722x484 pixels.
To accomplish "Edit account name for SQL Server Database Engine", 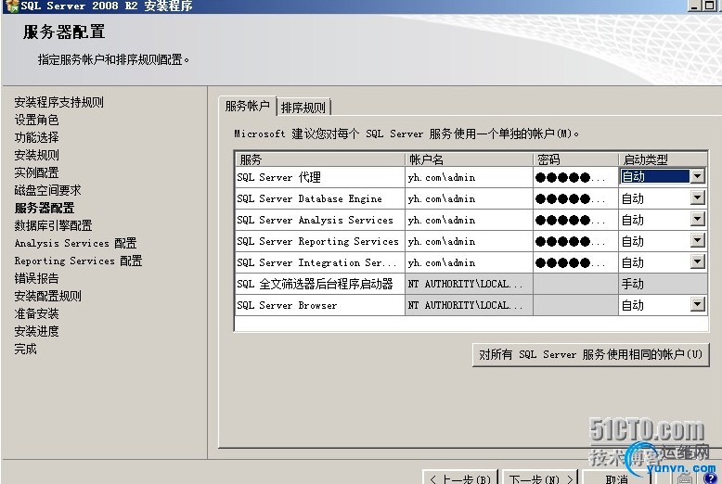I will click(469, 198).
